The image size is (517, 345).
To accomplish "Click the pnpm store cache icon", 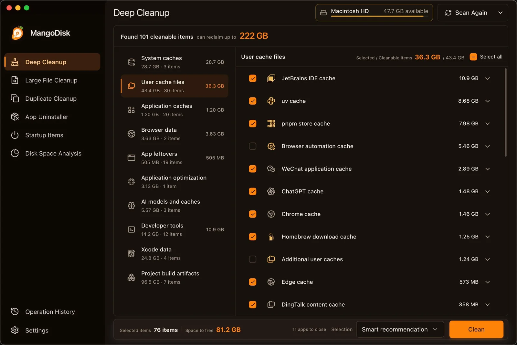I will tap(271, 124).
